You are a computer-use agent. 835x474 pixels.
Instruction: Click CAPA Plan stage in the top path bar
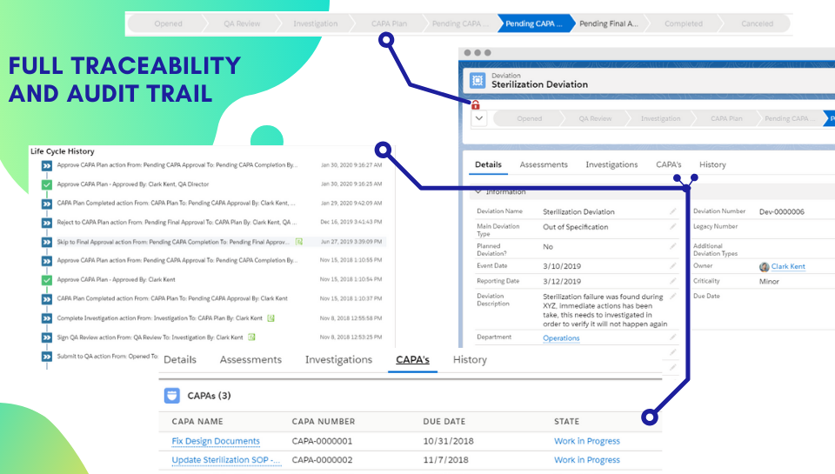[x=389, y=23]
